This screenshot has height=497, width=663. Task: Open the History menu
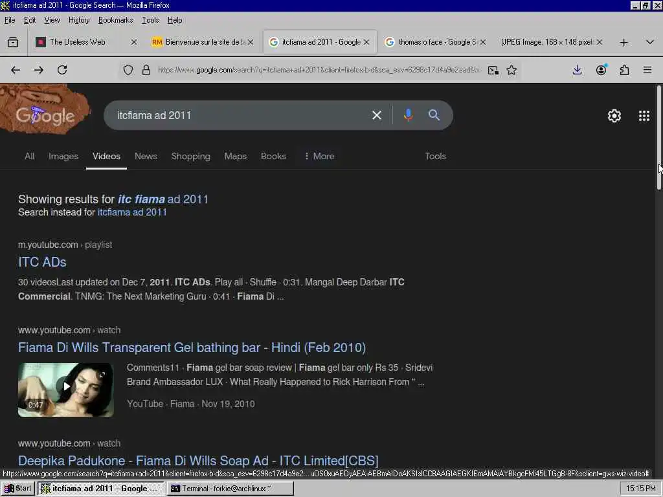pos(79,20)
